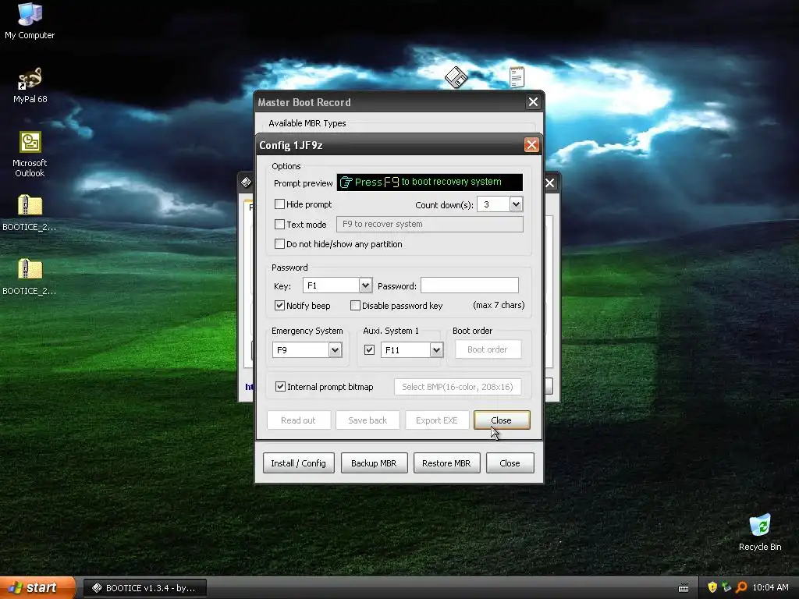Uncheck Internal prompt bitmap checkbox
Image resolution: width=799 pixels, height=599 pixels.
pos(280,387)
